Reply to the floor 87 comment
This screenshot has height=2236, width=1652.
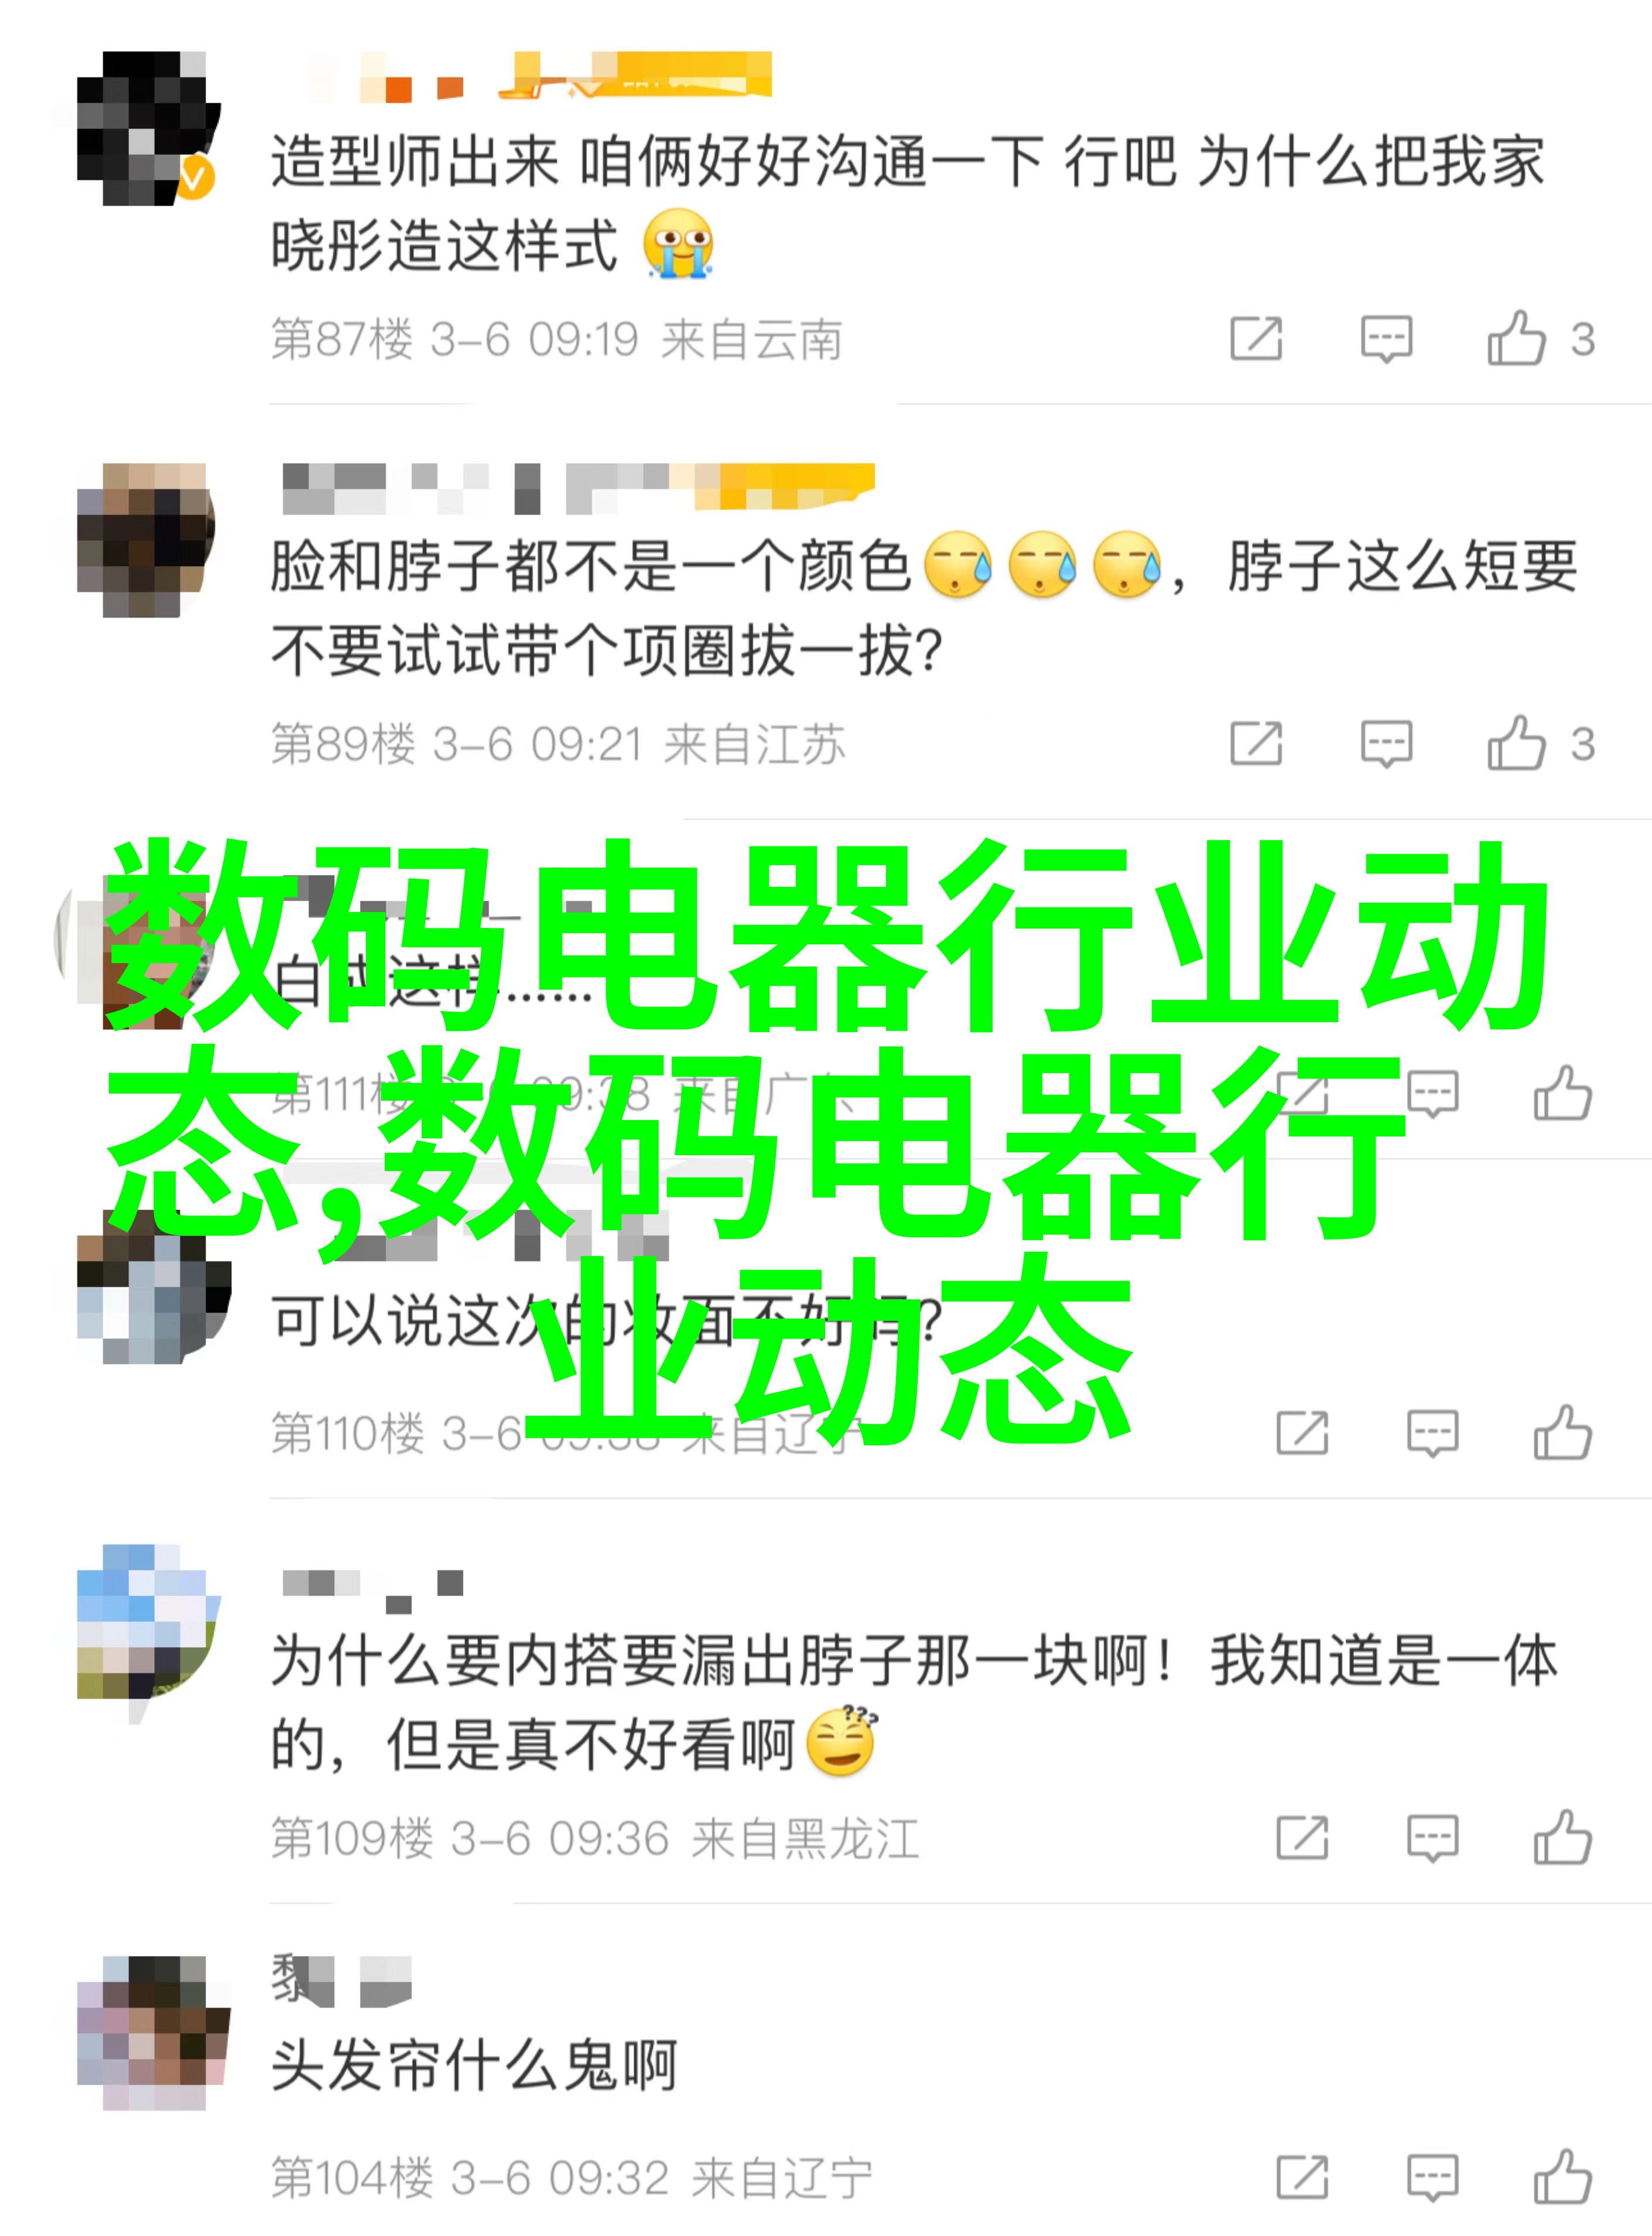pyautogui.click(x=1386, y=338)
